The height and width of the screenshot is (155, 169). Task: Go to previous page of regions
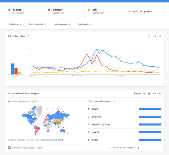(110, 148)
